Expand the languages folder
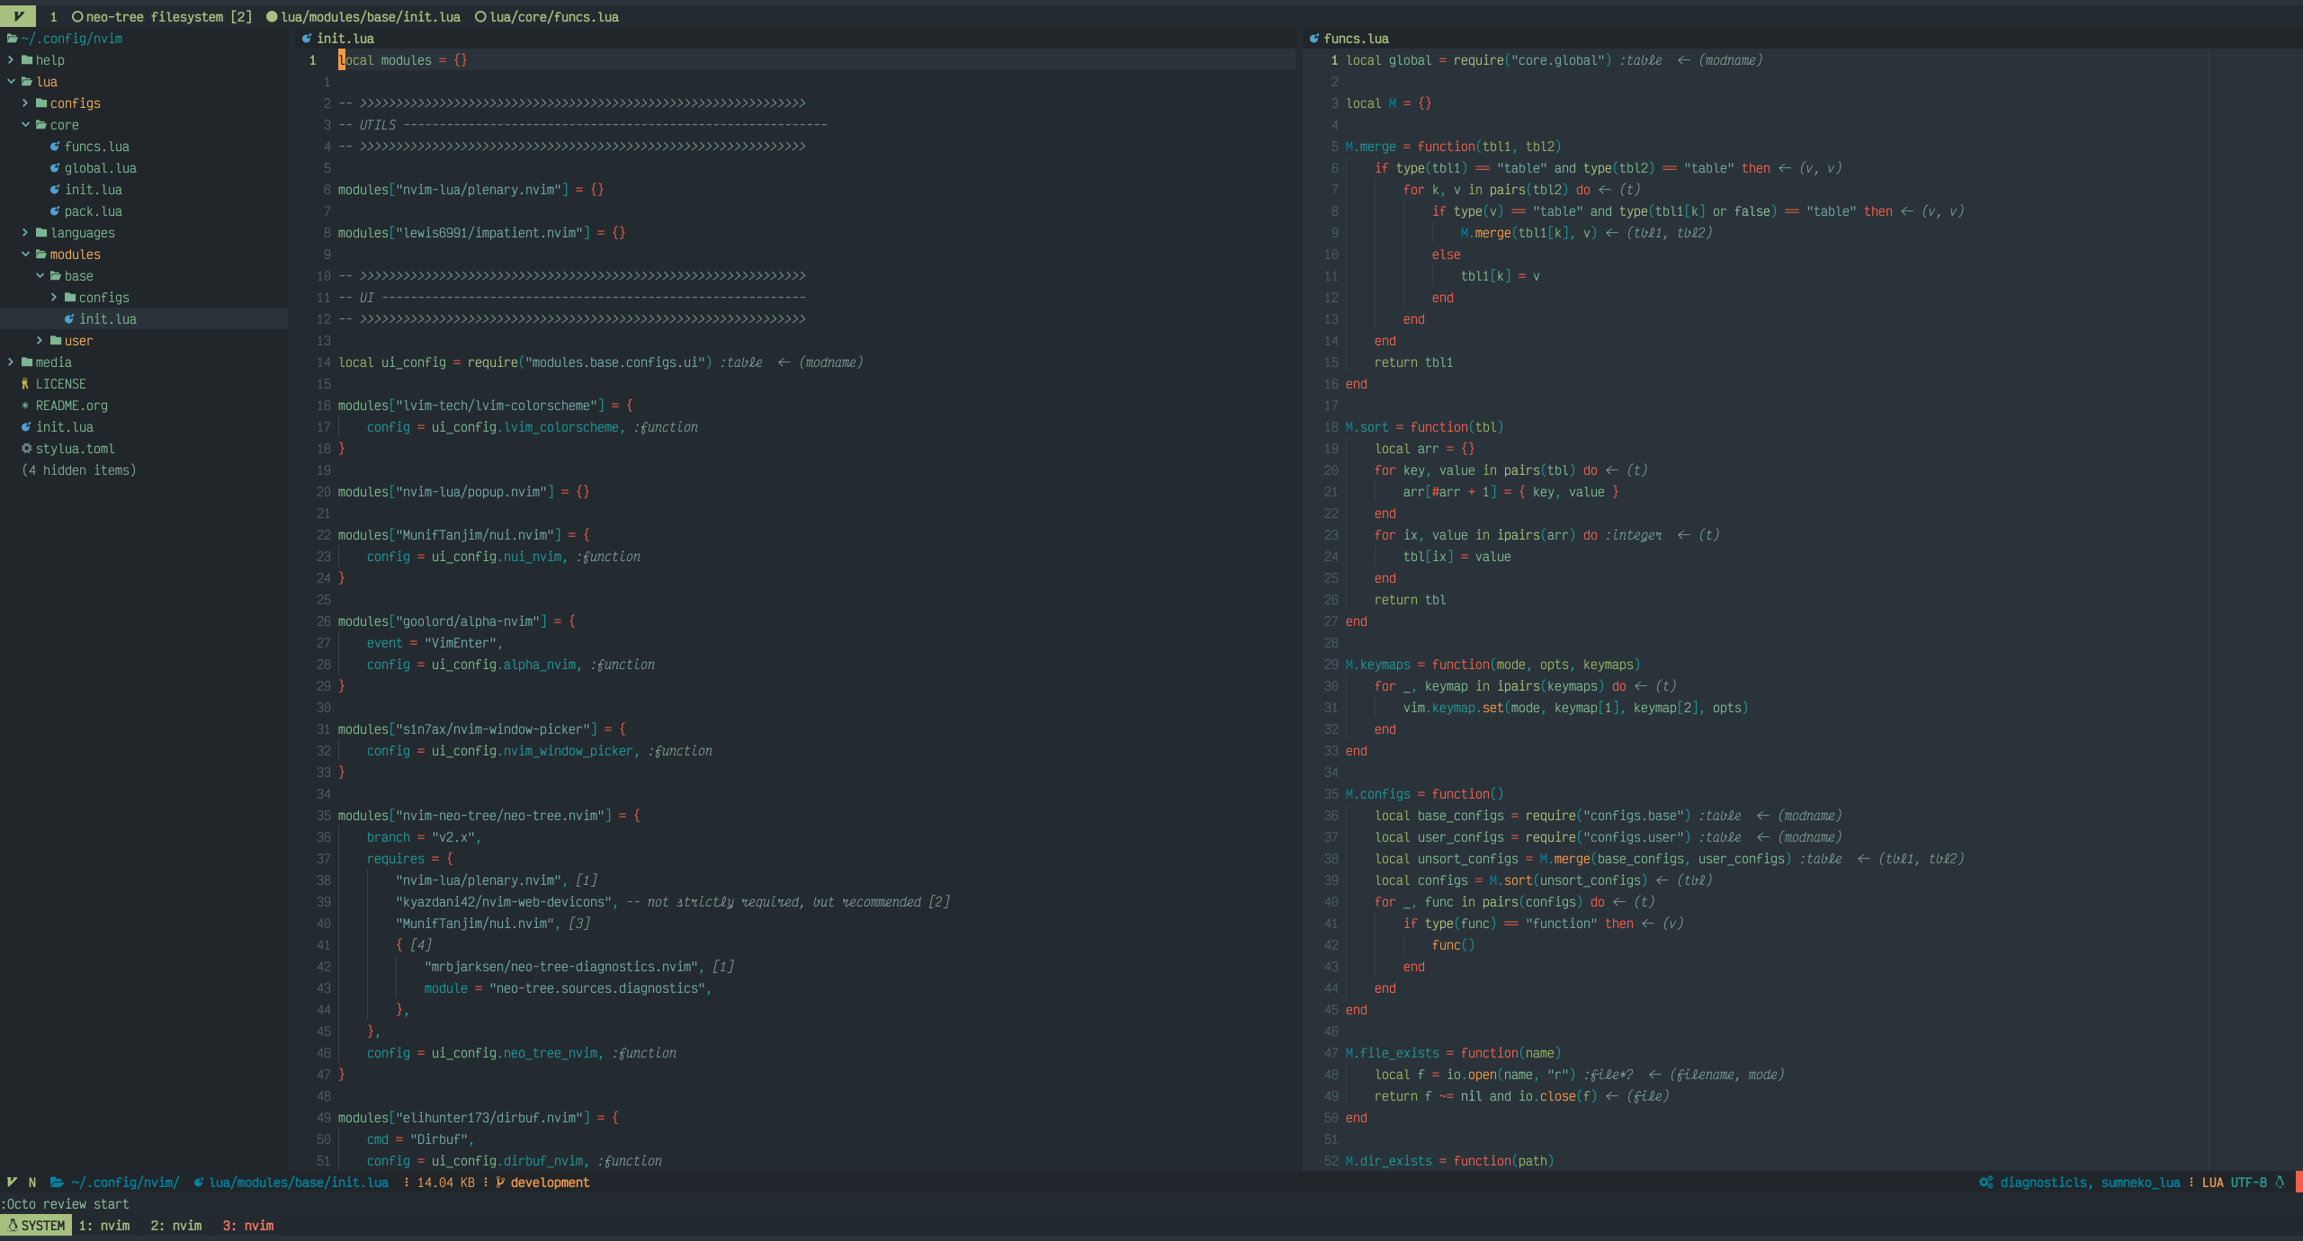The height and width of the screenshot is (1241, 2303). click(x=25, y=233)
